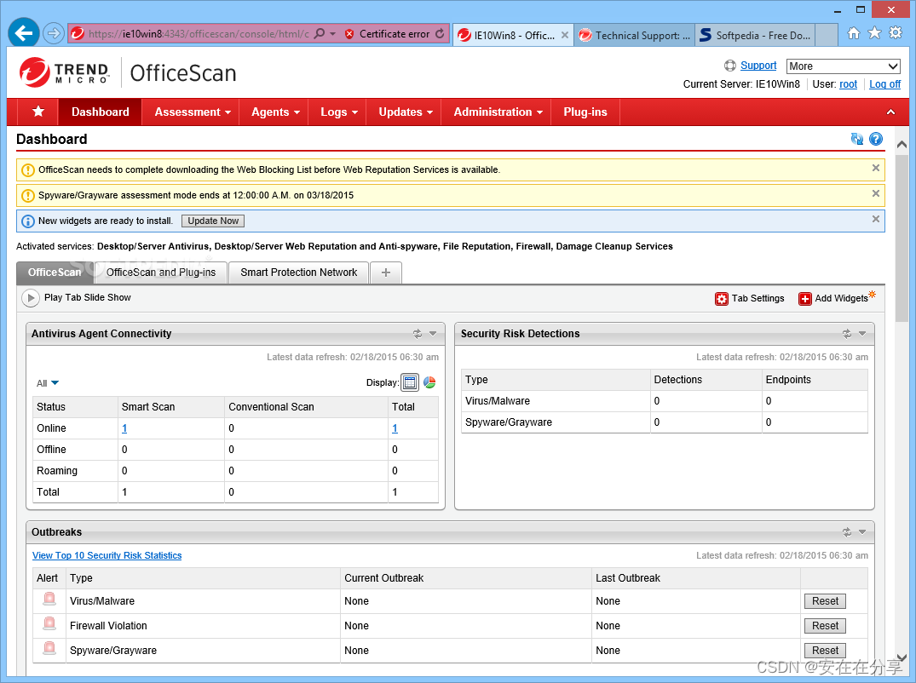Open dashboard help question mark icon
This screenshot has height=683, width=916.
[x=876, y=139]
